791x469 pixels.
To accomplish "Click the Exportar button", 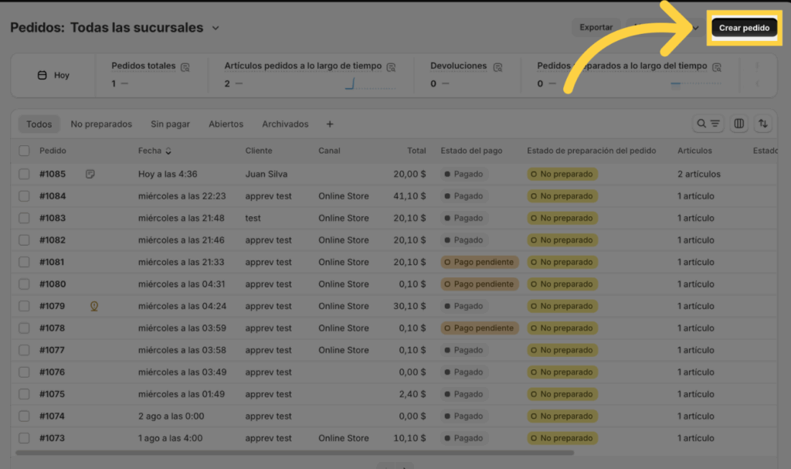I will 596,28.
